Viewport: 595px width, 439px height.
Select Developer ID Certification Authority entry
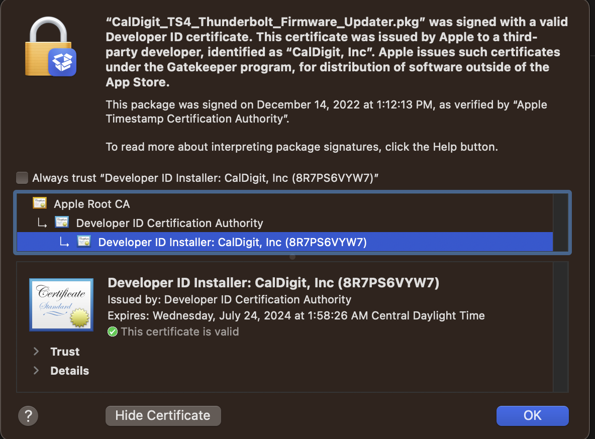(x=169, y=223)
